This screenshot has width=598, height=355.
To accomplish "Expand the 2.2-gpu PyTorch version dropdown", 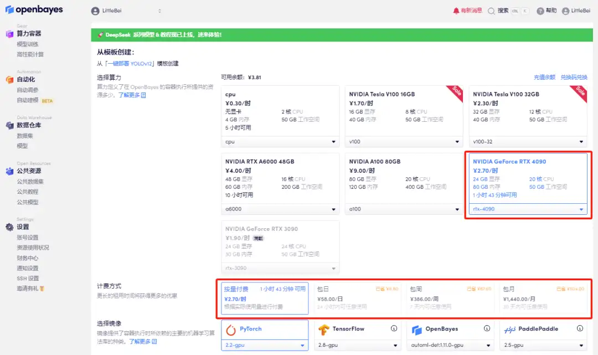I will (x=264, y=344).
